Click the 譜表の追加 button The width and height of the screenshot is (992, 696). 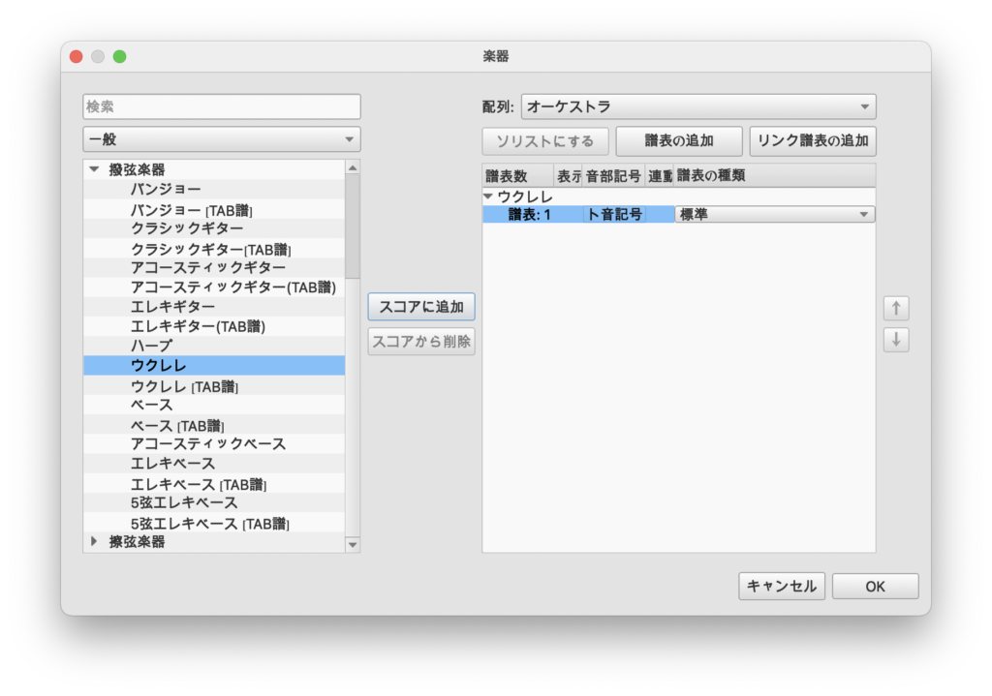(679, 141)
